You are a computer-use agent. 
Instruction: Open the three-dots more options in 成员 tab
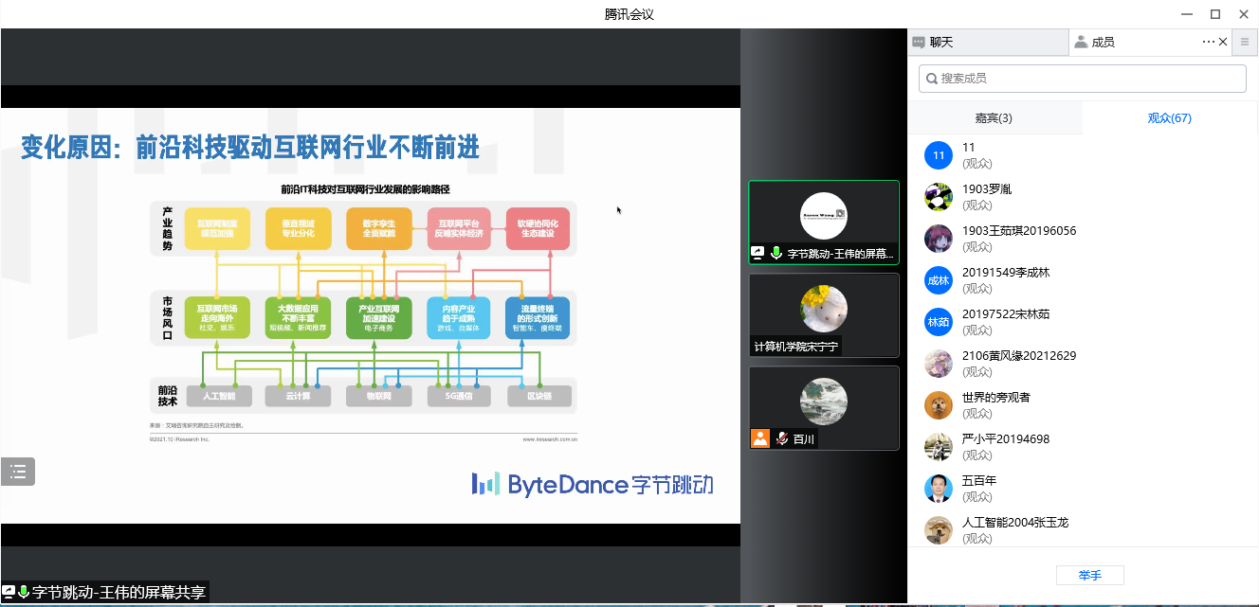(1208, 42)
